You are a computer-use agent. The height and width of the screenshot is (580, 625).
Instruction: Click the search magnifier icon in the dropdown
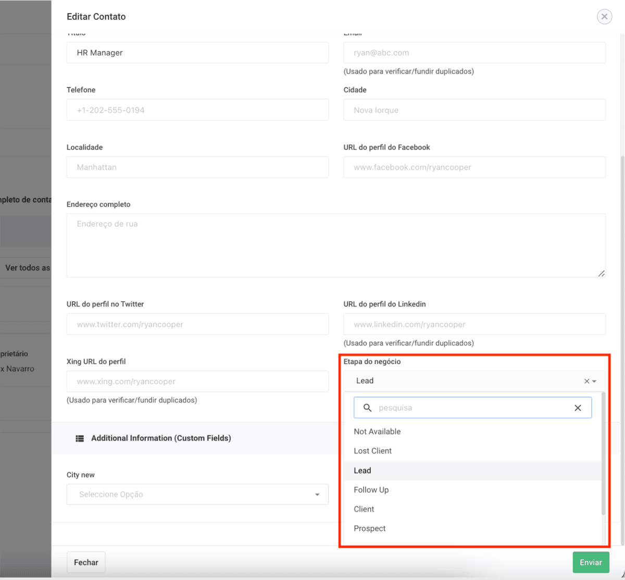click(368, 408)
